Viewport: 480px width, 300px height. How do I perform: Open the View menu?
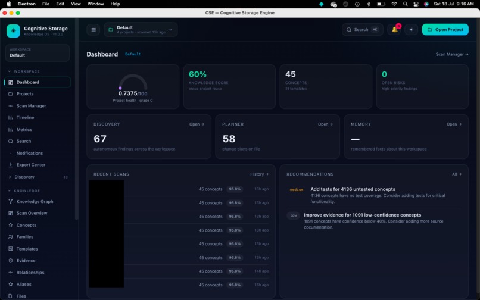tap(76, 4)
